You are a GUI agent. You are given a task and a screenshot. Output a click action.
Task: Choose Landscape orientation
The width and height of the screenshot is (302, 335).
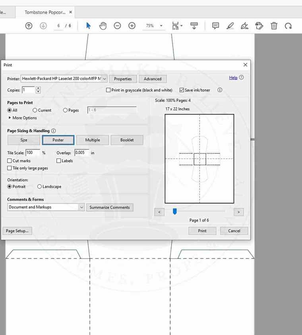pyautogui.click(x=39, y=187)
